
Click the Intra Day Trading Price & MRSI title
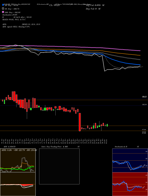coord(60,147)
